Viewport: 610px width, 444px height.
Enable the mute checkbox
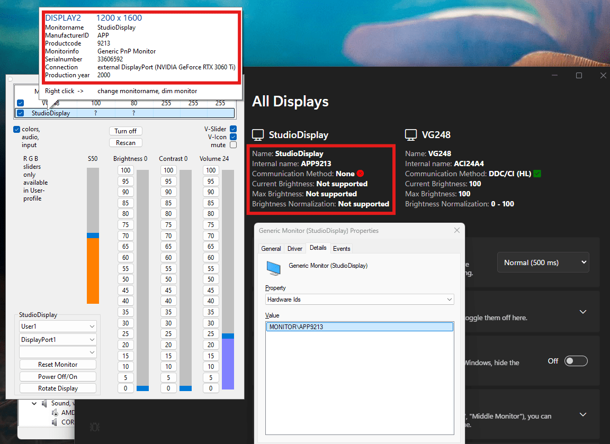coord(233,145)
